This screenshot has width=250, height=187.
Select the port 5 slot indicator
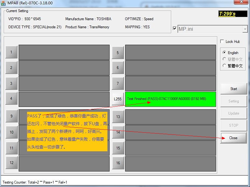118,52
